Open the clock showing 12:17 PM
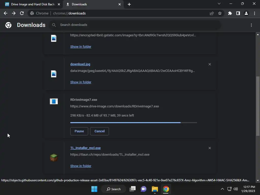 (248, 189)
